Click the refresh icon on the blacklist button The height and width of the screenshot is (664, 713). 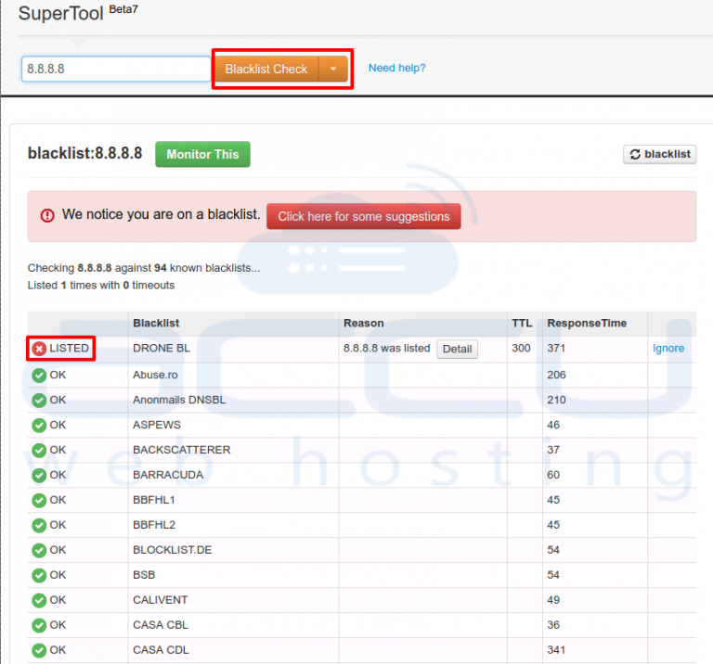pyautogui.click(x=635, y=155)
